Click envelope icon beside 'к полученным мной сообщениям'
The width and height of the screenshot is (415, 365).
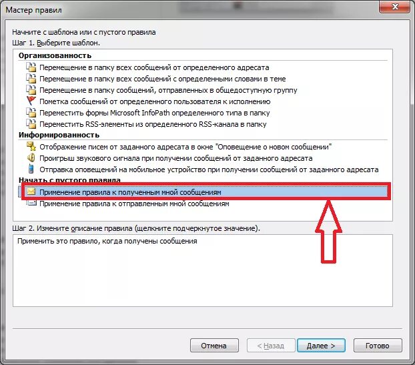tap(31, 192)
